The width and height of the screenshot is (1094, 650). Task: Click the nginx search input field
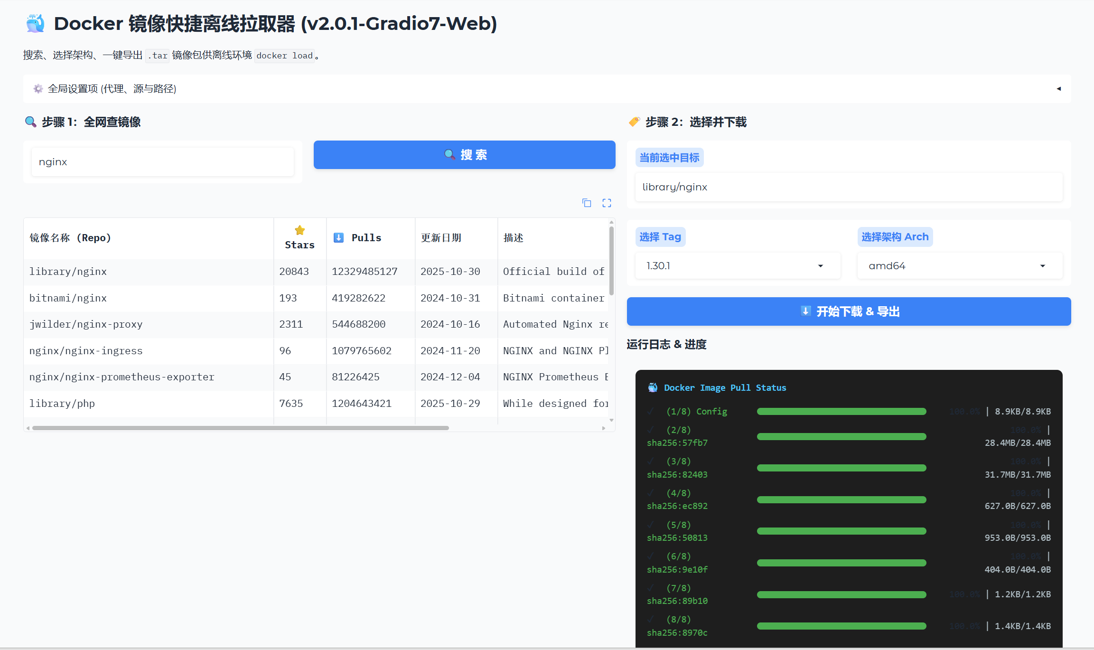163,162
